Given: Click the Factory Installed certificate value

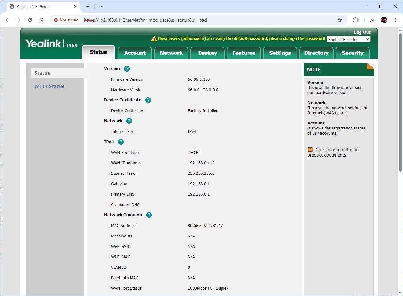Looking at the screenshot, I should tap(203, 111).
